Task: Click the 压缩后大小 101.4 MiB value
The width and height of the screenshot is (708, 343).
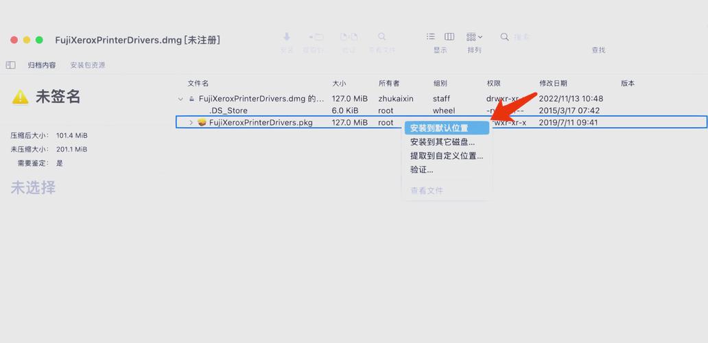Action: (72, 135)
